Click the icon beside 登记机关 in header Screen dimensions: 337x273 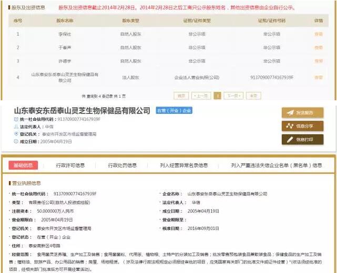pos(16,134)
